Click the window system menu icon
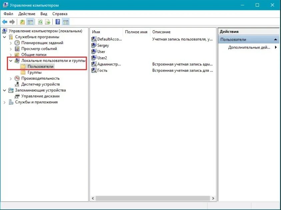This screenshot has width=281, height=210. [5, 5]
